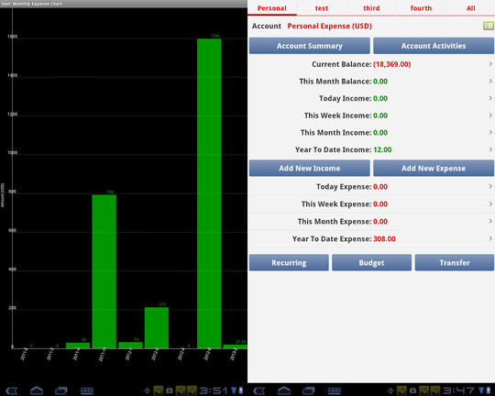
Task: Expand the Current Balance row chevron
Action: 490,64
